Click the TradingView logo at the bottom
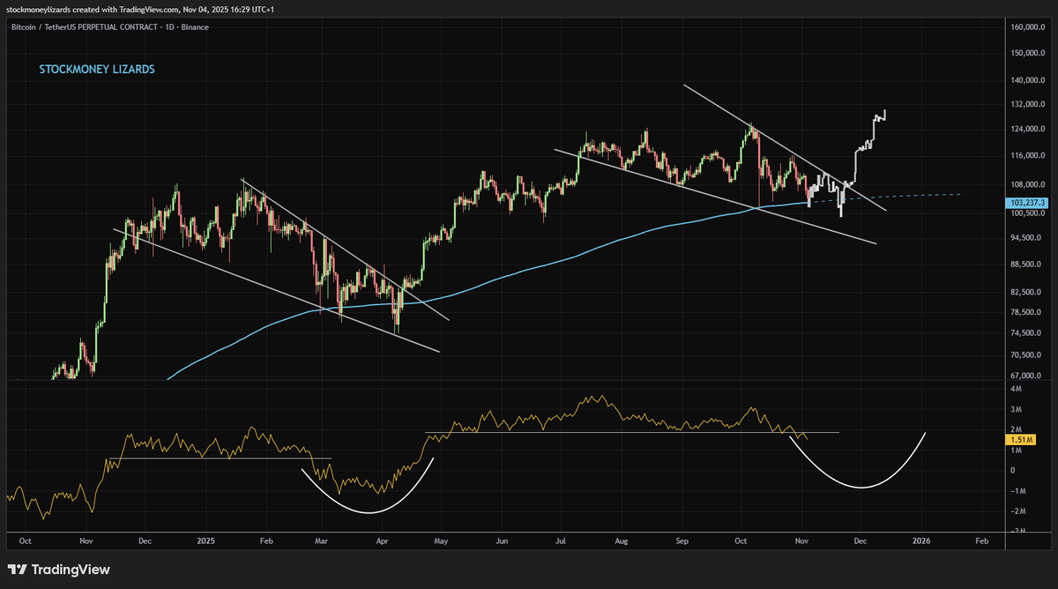 [x=59, y=570]
